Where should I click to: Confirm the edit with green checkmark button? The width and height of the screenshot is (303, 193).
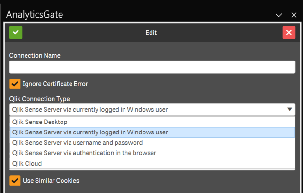click(16, 33)
